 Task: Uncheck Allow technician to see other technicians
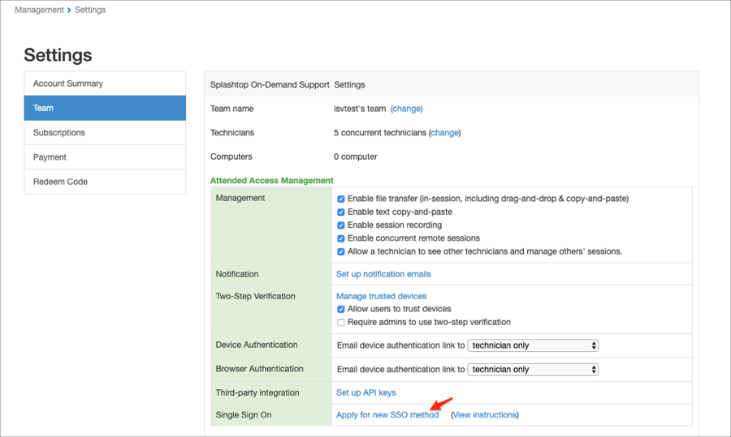click(341, 251)
